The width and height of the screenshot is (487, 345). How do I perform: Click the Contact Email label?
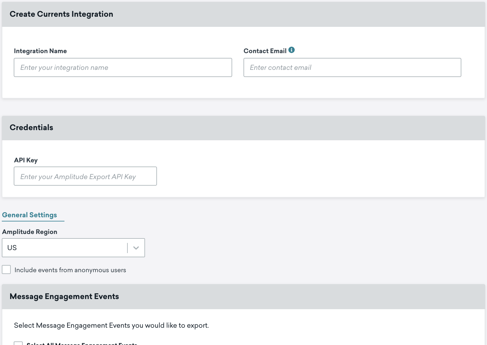265,51
